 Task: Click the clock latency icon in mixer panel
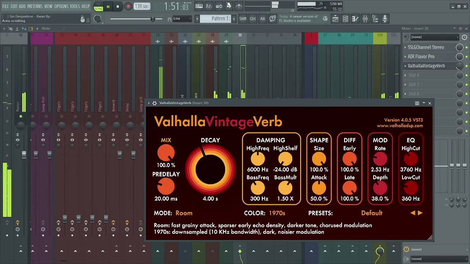pos(464,37)
